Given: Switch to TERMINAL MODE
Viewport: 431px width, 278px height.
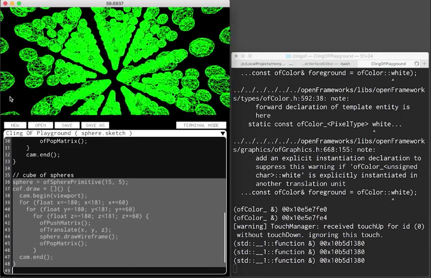Looking at the screenshot, I should [x=201, y=125].
